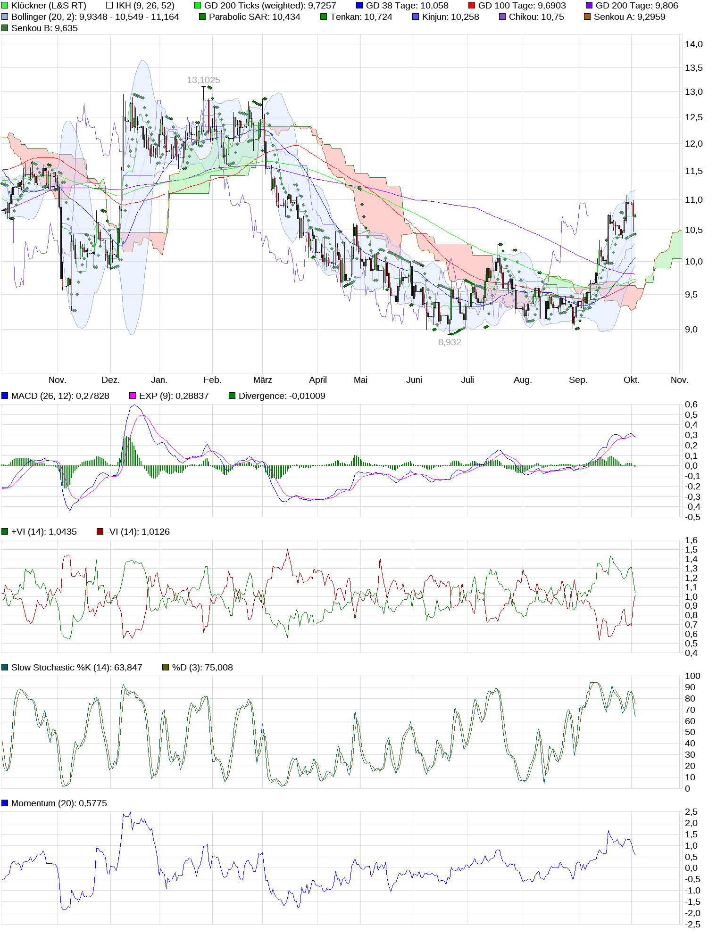Click the Kinjun legend color swatch
This screenshot has width=717, height=934.
(416, 17)
